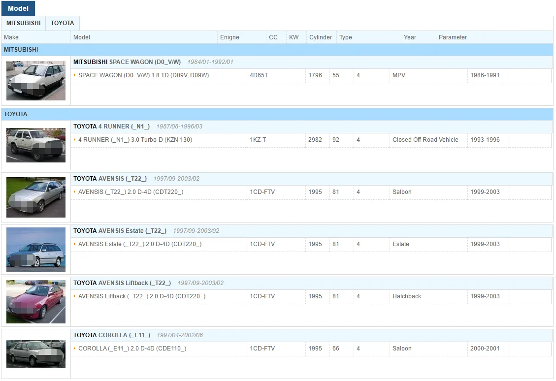The width and height of the screenshot is (556, 381).
Task: Click 1CD-FTV in the Corolla row
Action: 262,349
